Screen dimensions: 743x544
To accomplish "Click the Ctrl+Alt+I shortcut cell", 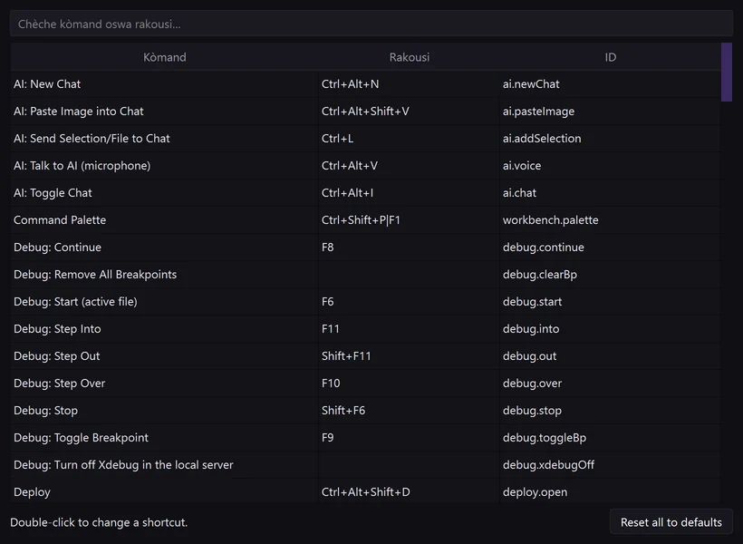I will (409, 192).
